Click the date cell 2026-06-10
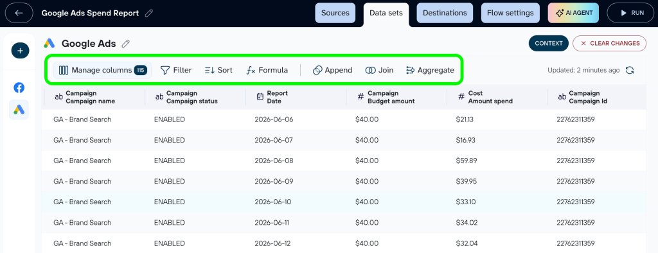This screenshot has width=658, height=253. tap(272, 202)
